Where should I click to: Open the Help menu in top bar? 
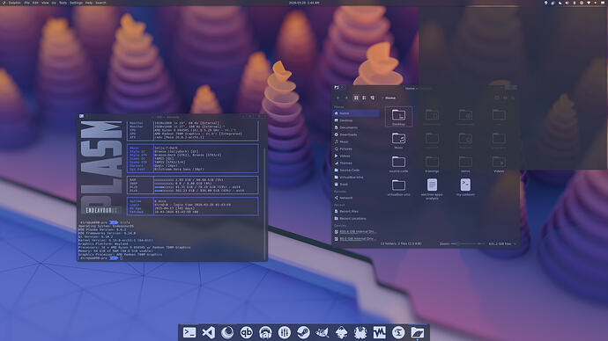89,3
